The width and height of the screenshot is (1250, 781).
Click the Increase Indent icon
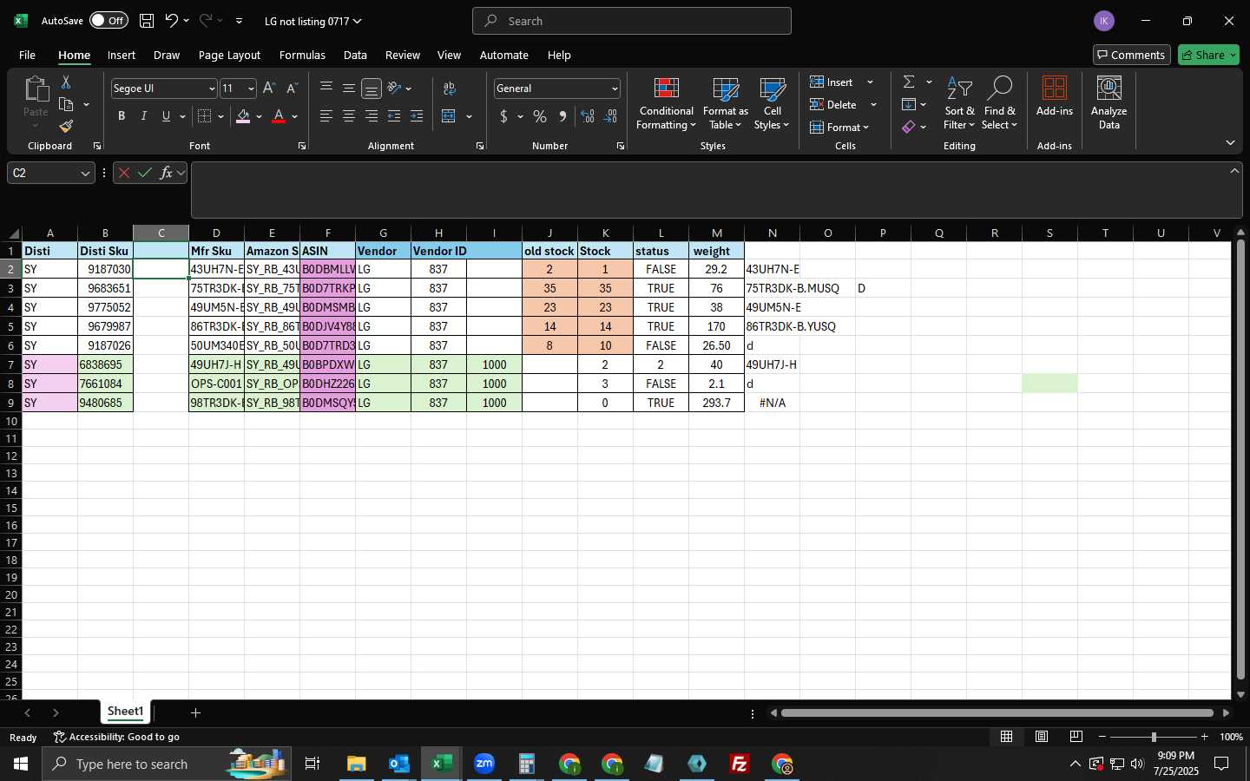tap(417, 116)
